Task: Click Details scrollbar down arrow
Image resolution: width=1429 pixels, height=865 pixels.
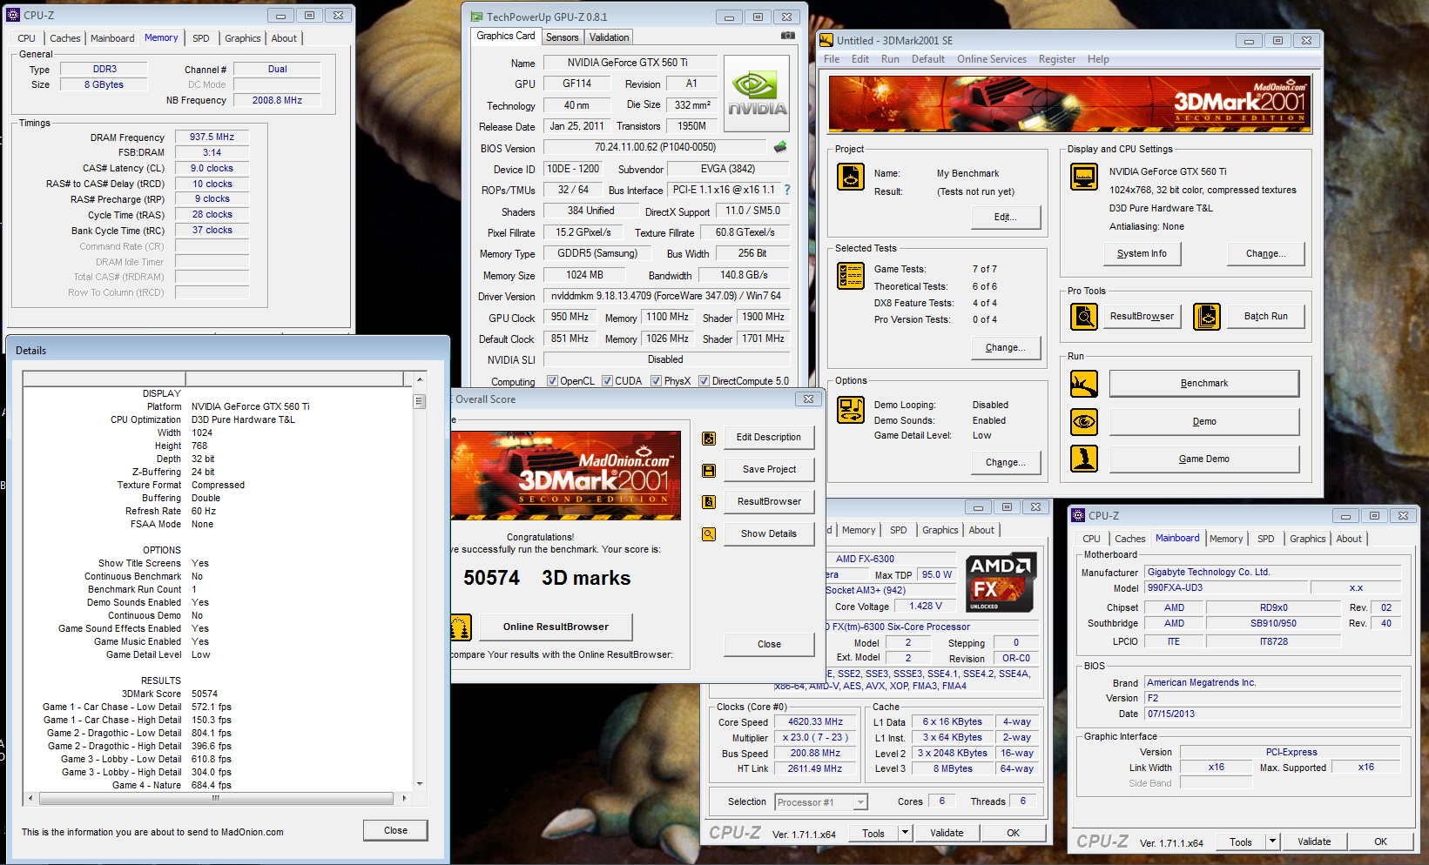Action: [x=420, y=784]
